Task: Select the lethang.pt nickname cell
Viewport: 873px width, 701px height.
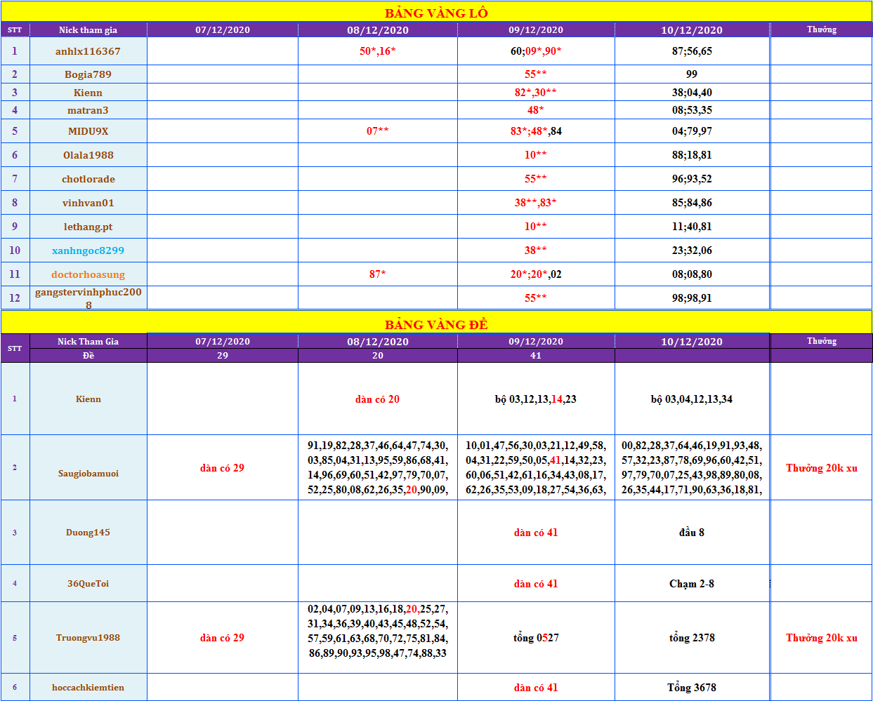Action: [88, 227]
